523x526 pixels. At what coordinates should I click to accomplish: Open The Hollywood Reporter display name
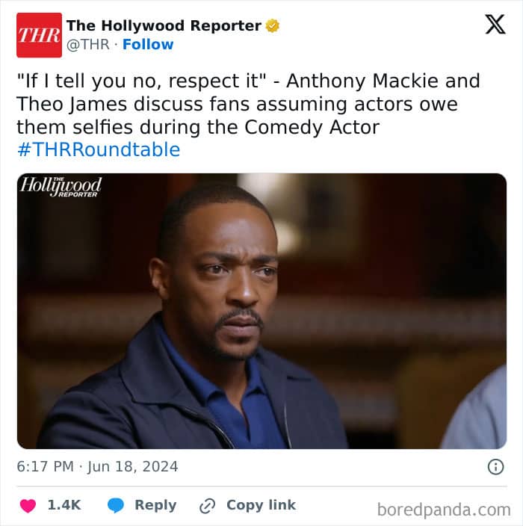164,25
